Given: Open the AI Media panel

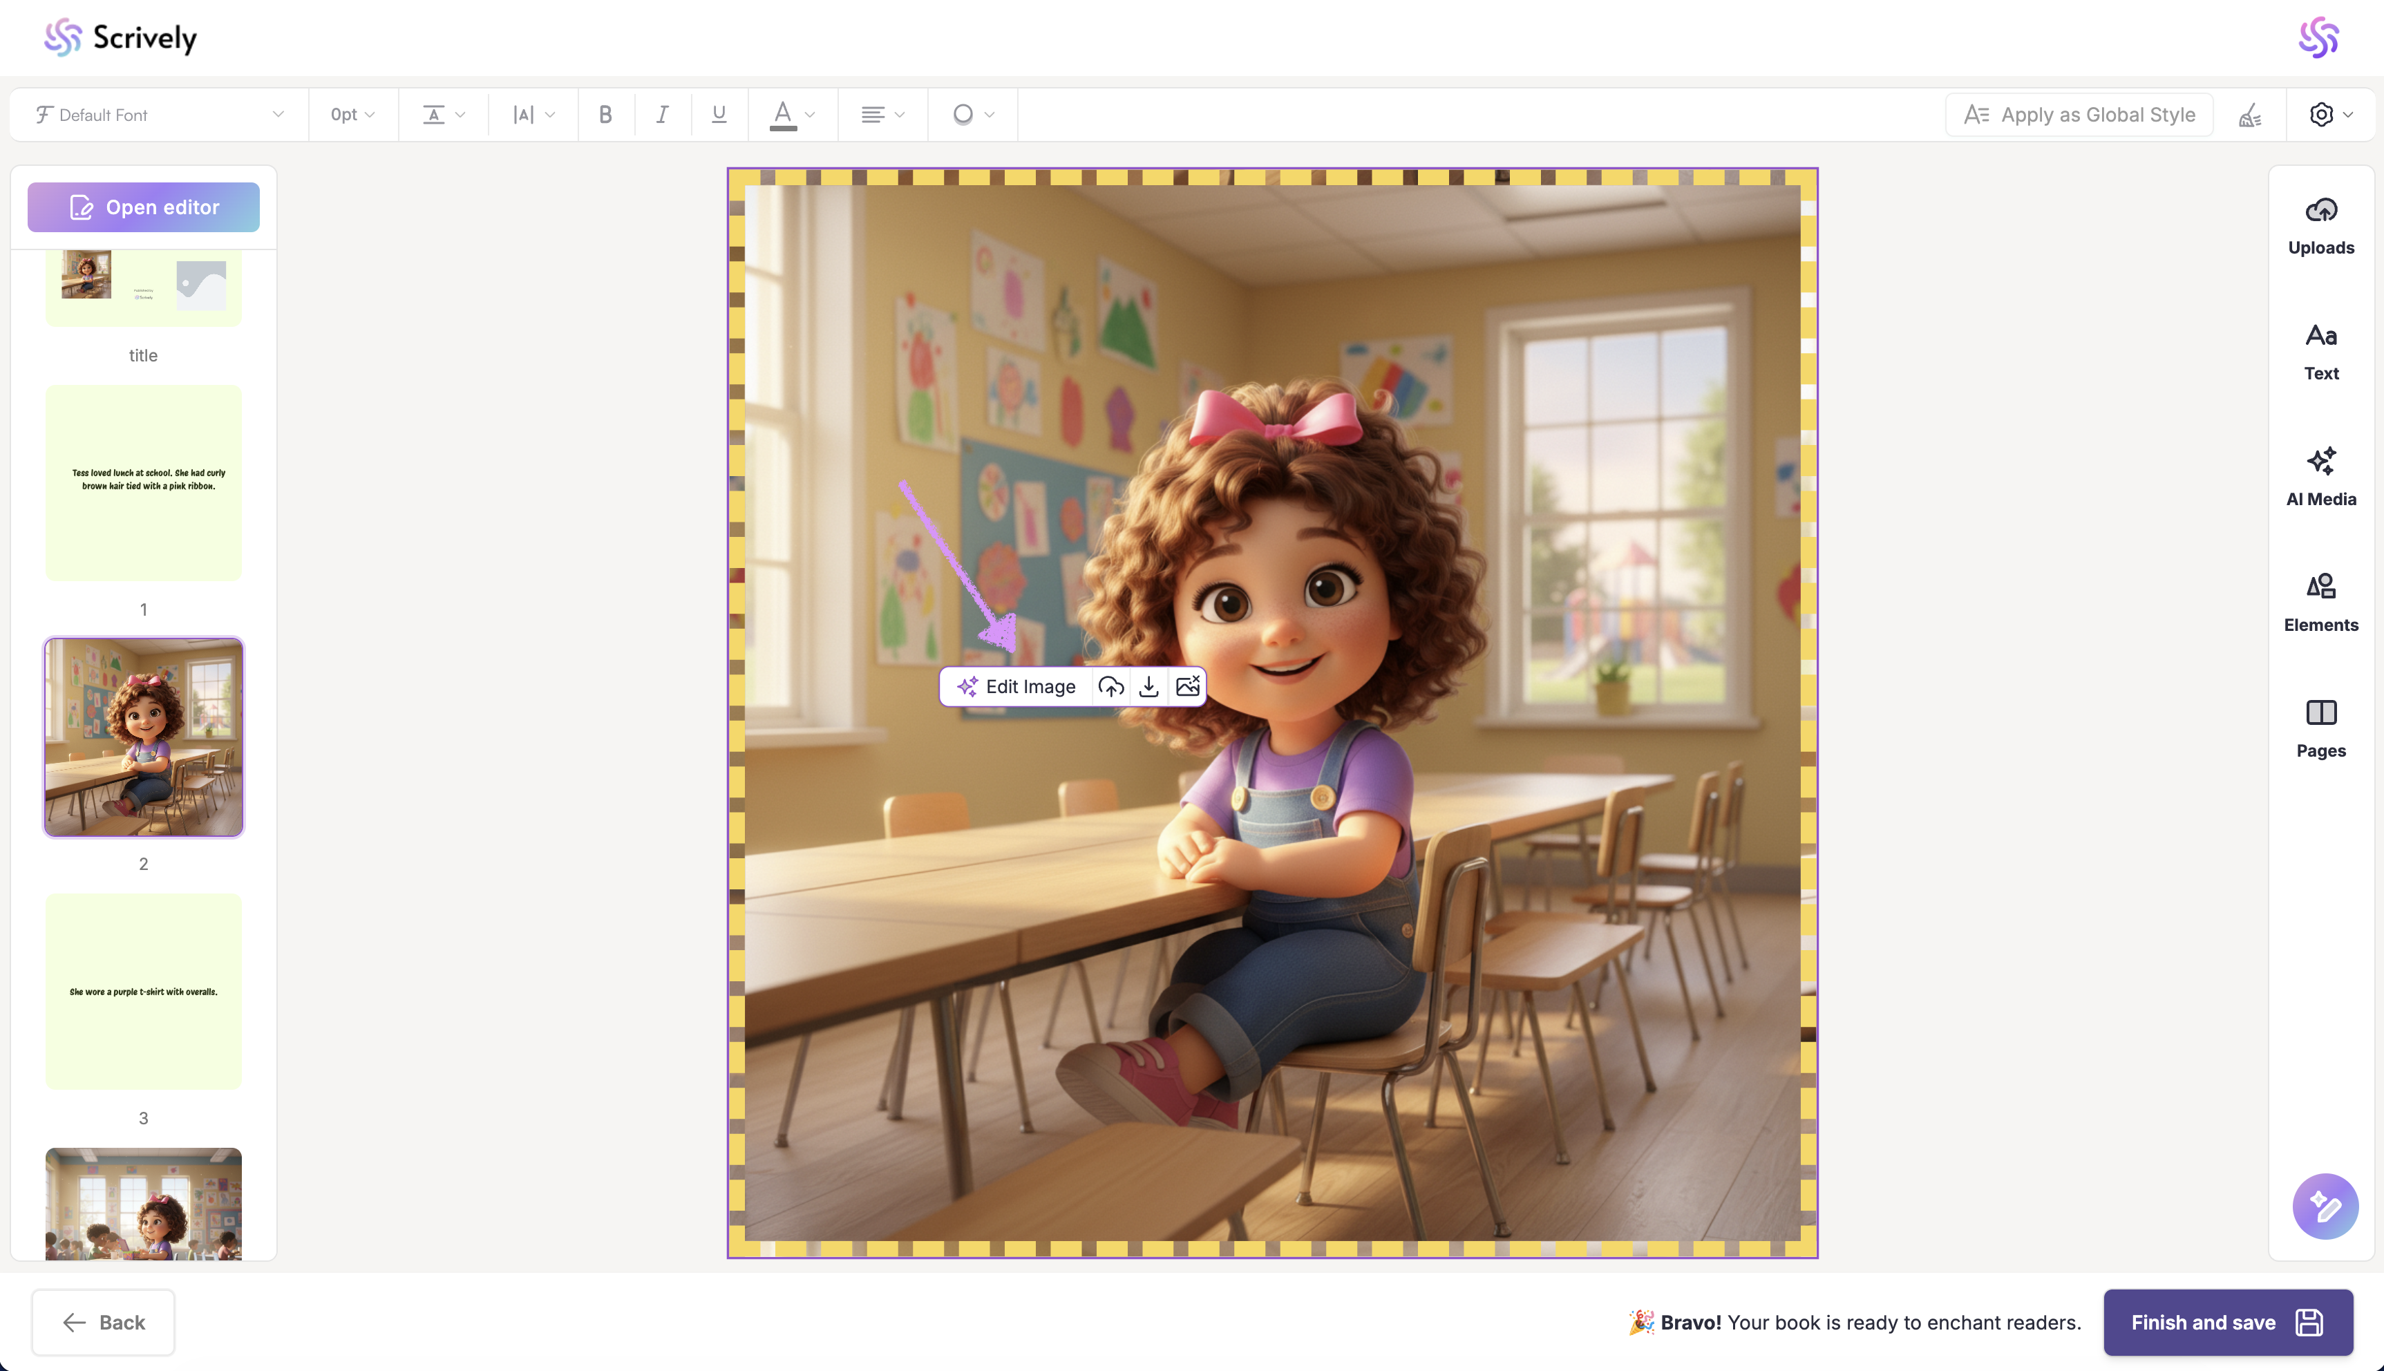Looking at the screenshot, I should pos(2320,478).
